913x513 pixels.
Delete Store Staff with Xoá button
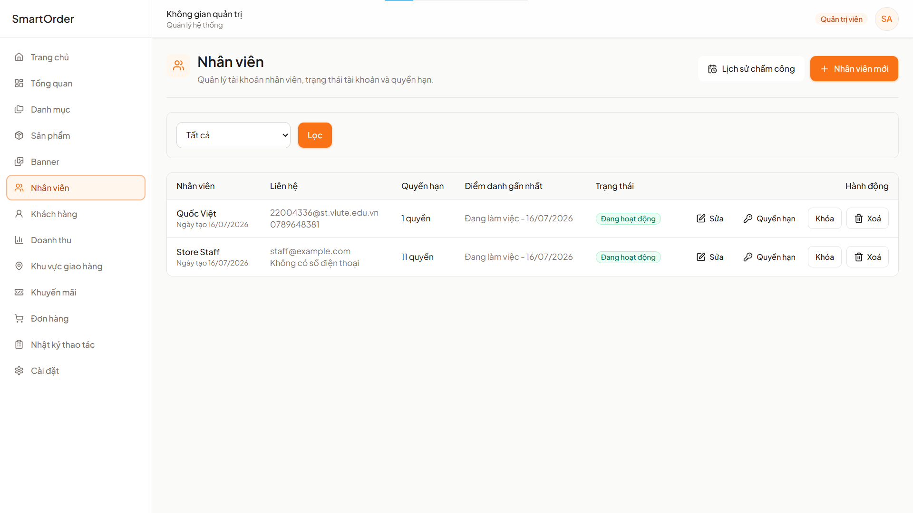(867, 257)
